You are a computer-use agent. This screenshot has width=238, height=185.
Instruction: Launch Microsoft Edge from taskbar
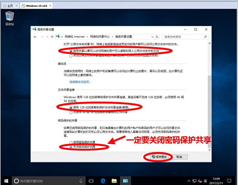pyautogui.click(x=103, y=181)
